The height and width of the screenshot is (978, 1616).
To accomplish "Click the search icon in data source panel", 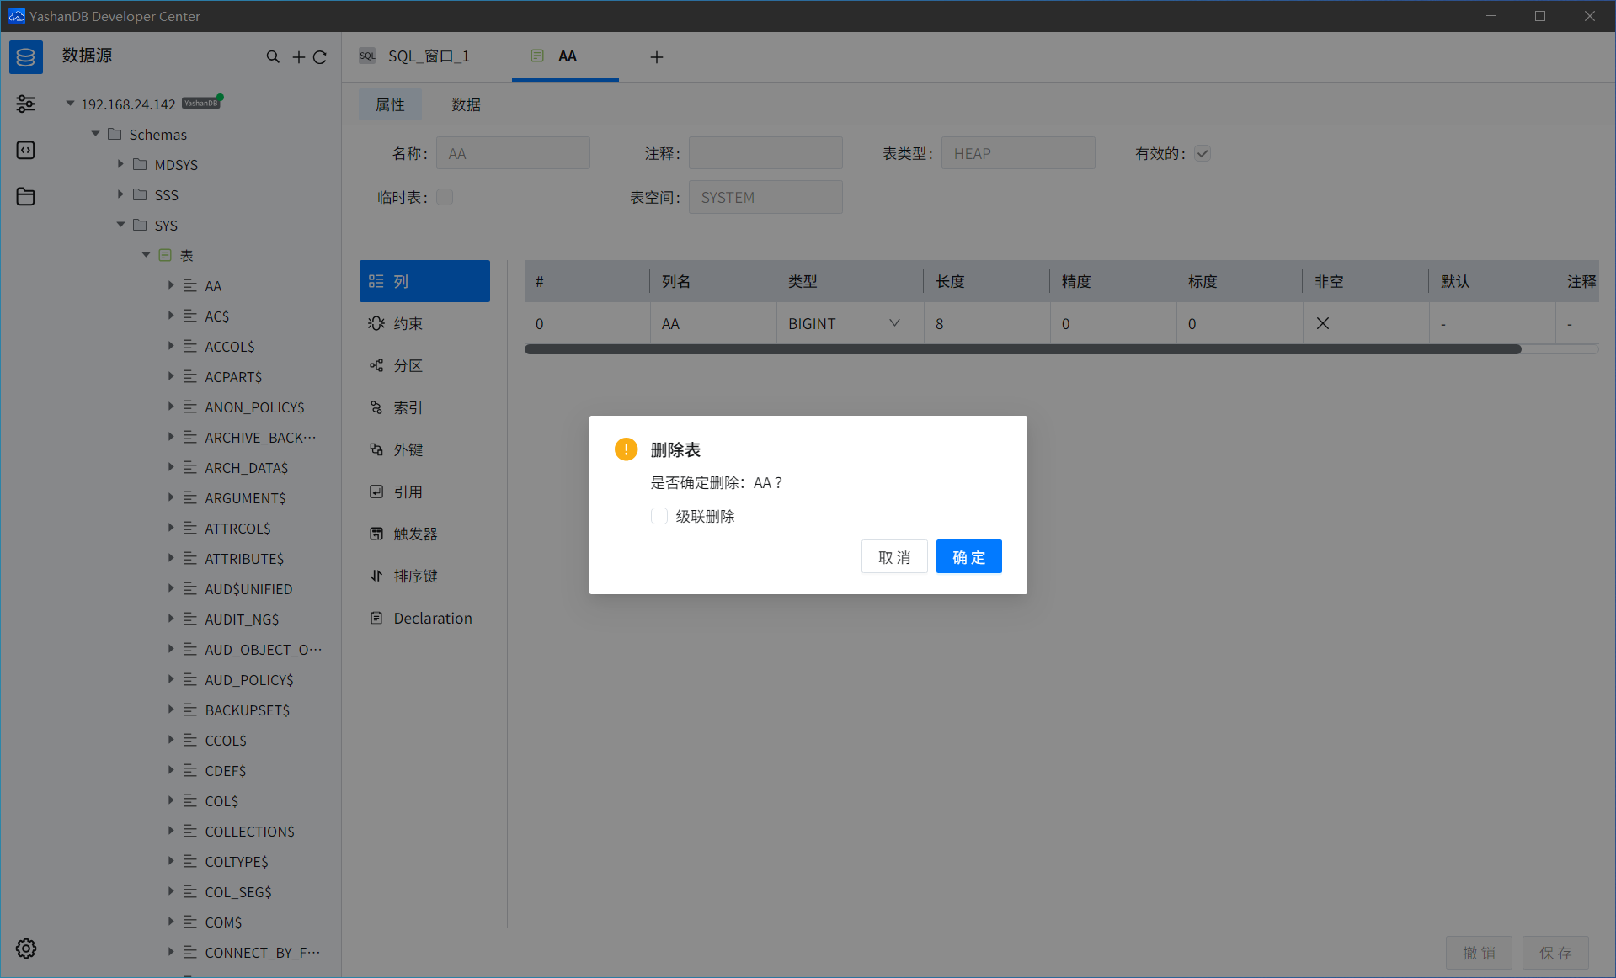I will (273, 57).
